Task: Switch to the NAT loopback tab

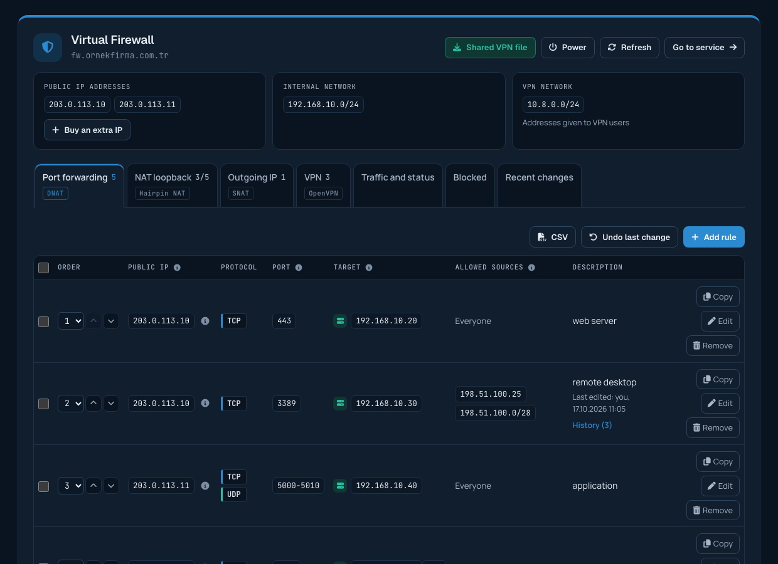Action: (172, 185)
